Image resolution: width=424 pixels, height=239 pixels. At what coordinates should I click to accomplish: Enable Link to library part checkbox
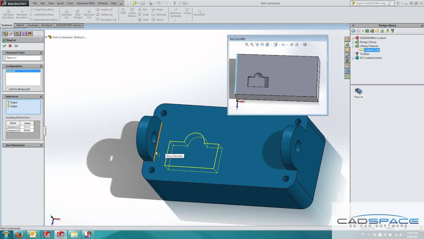pyautogui.click(x=7, y=89)
